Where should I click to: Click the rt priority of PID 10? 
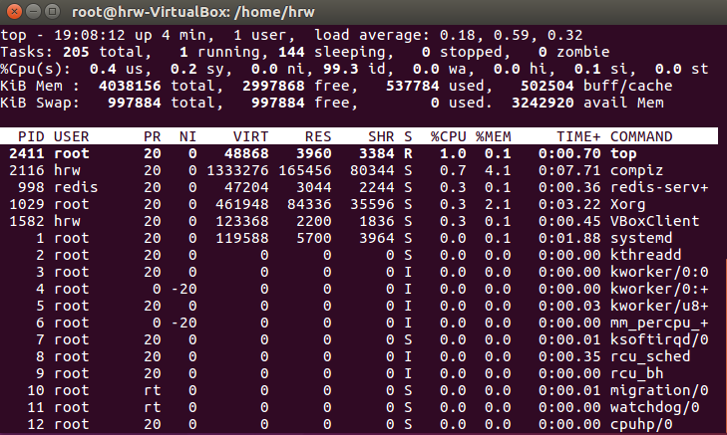click(x=153, y=391)
